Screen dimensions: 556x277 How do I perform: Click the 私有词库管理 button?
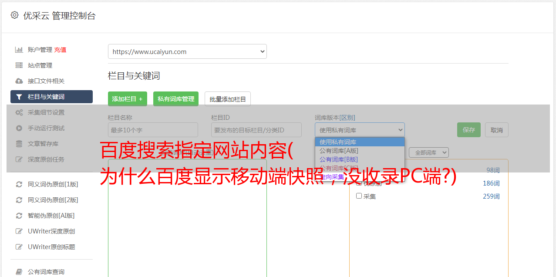(176, 99)
